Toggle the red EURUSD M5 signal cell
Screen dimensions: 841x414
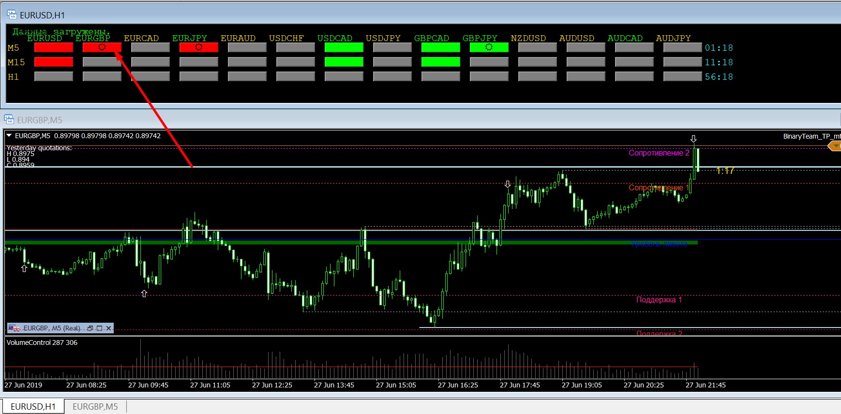[54, 47]
